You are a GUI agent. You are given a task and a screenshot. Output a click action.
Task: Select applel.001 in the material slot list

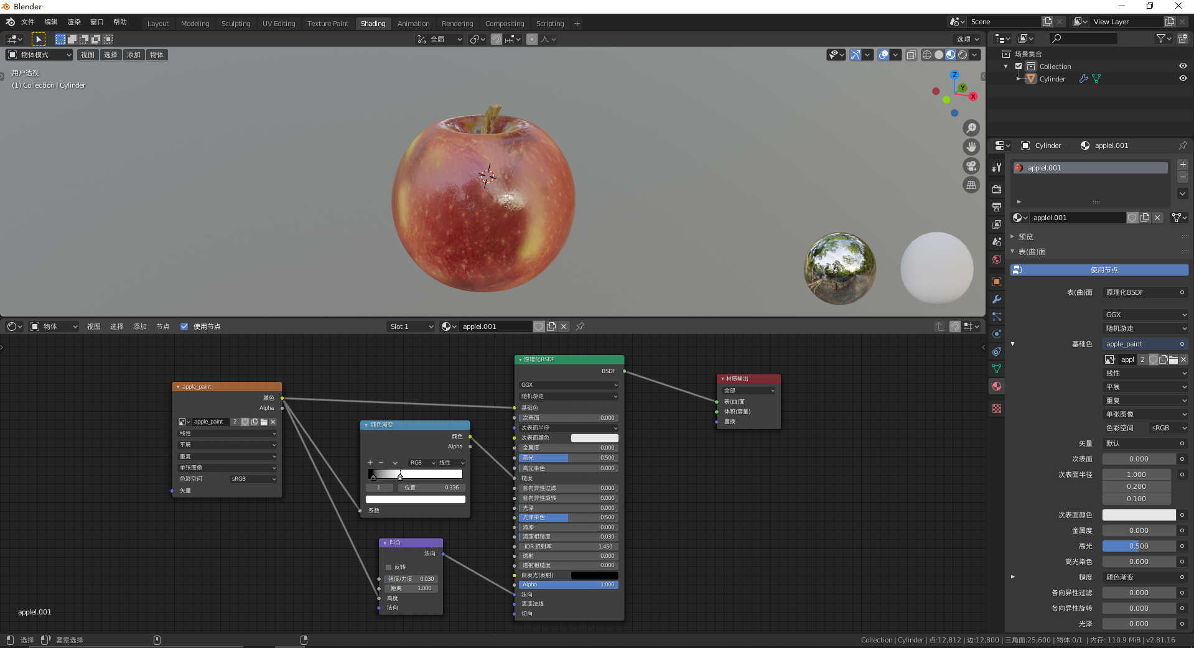(x=1090, y=168)
